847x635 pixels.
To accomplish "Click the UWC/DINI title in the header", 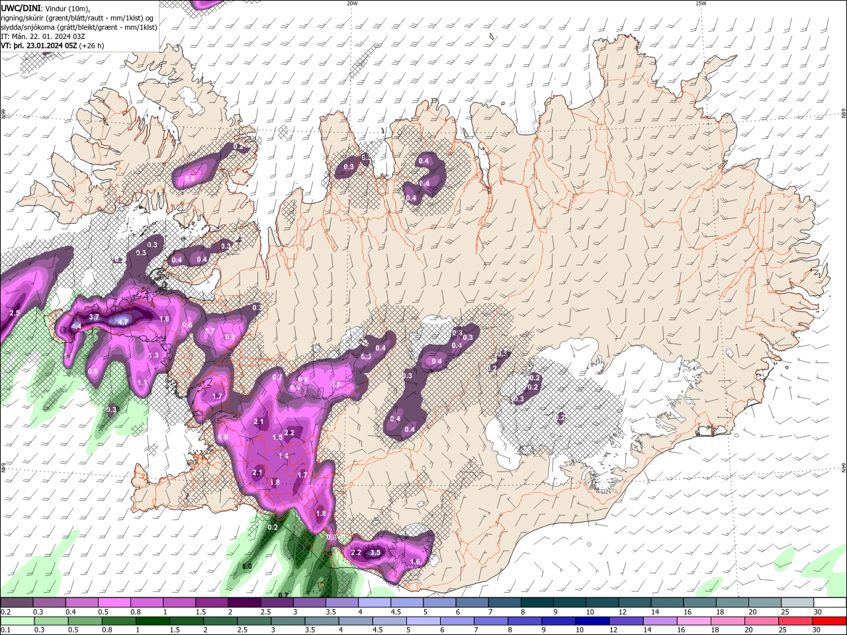I will coord(20,8).
